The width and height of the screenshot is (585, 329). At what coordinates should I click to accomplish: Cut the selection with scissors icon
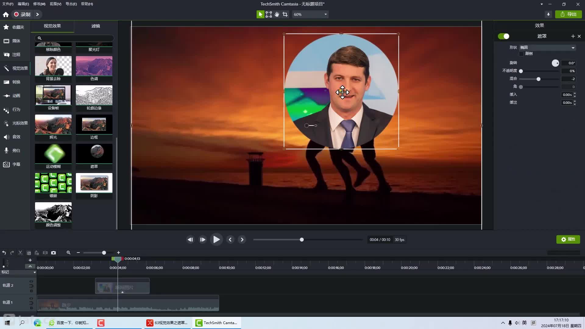pyautogui.click(x=20, y=253)
